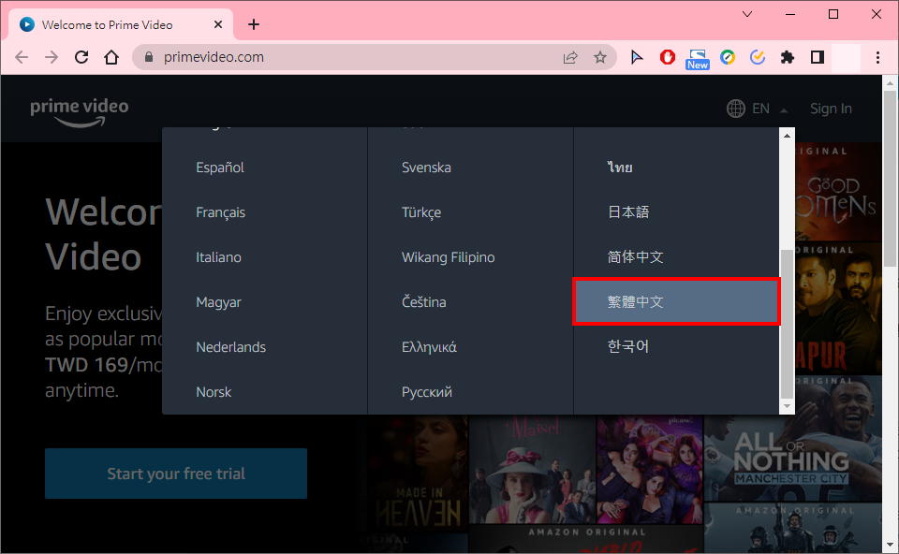Reload the Prime Video page
899x554 pixels.
click(x=81, y=57)
